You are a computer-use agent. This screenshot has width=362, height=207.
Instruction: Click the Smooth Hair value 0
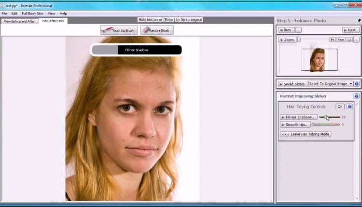point(343,125)
